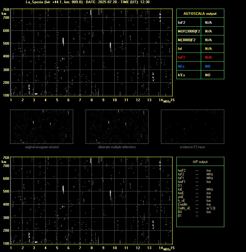Screen dimensions: 246x252
Task: Select the red foF1 label in AUTOSCALA table
Action: (x=181, y=57)
